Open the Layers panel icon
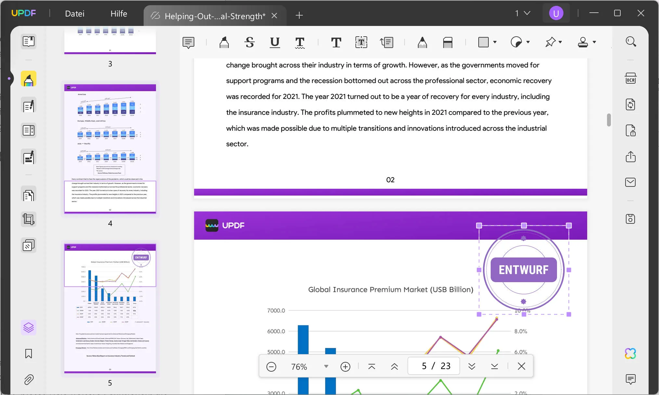 29,328
